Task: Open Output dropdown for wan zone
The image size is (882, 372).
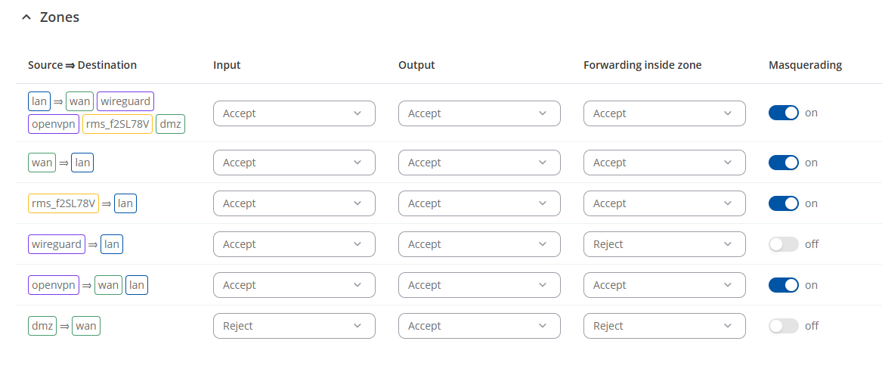Action: pos(479,163)
